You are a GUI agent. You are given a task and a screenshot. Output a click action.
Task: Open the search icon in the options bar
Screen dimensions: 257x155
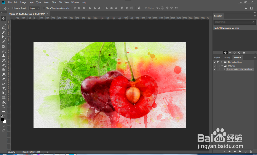pos(246,8)
